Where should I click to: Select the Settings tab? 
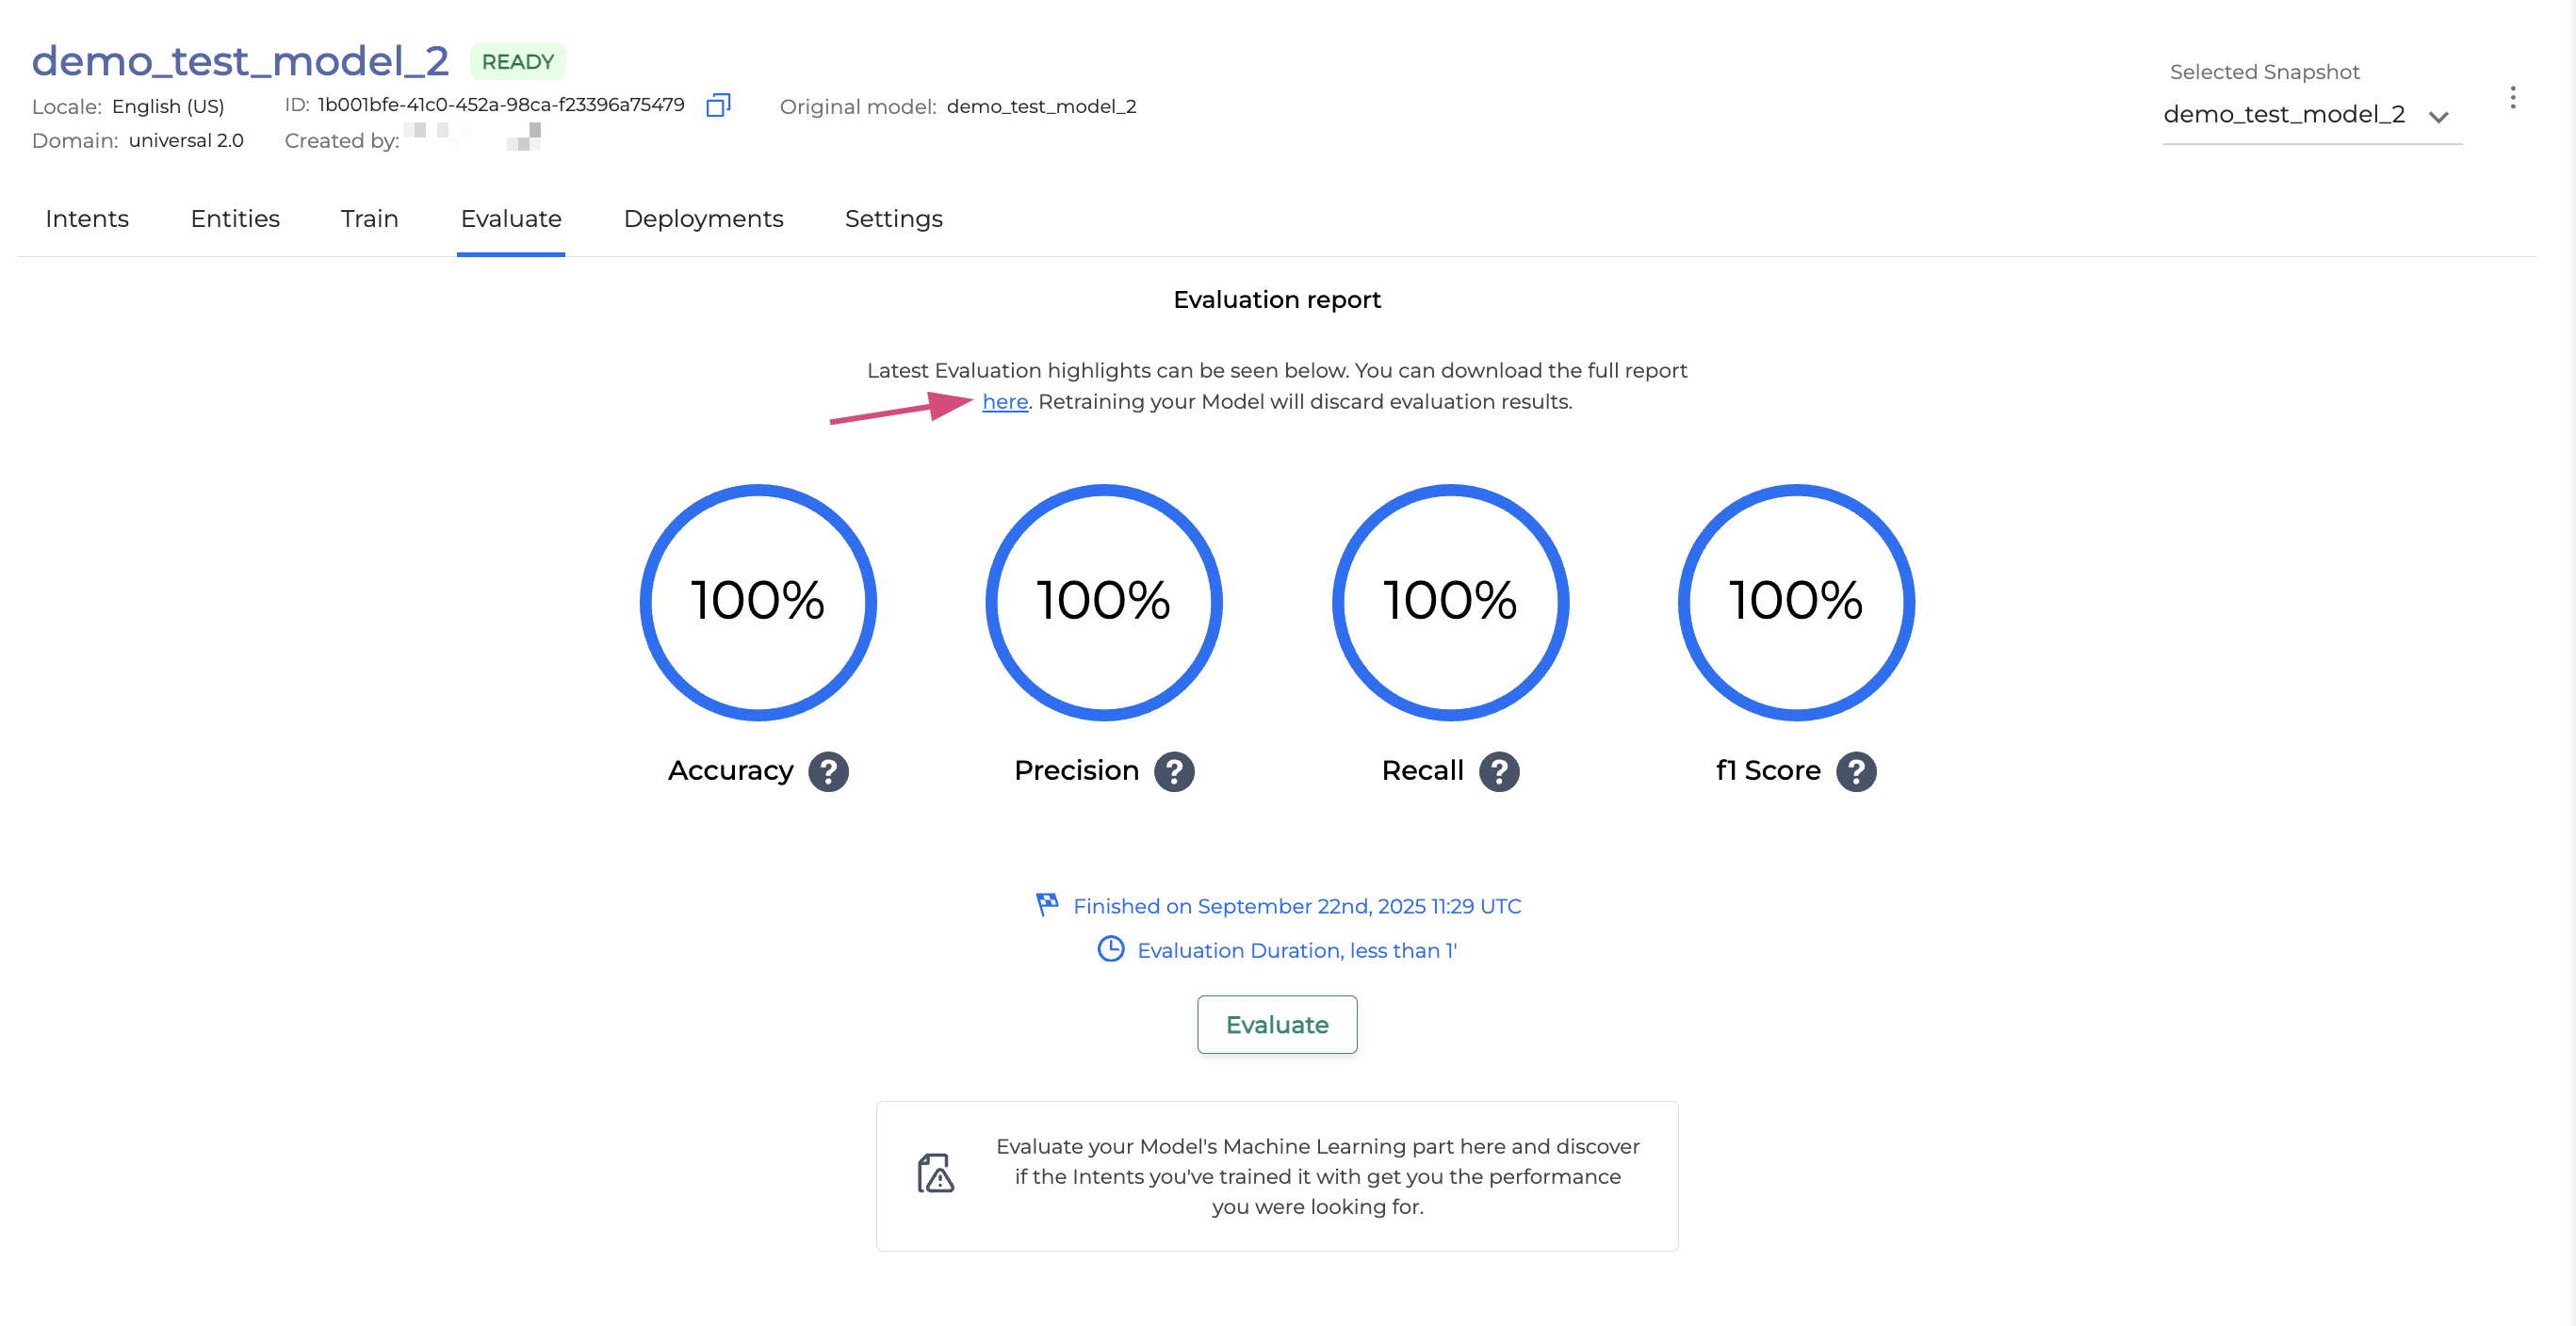(x=893, y=218)
